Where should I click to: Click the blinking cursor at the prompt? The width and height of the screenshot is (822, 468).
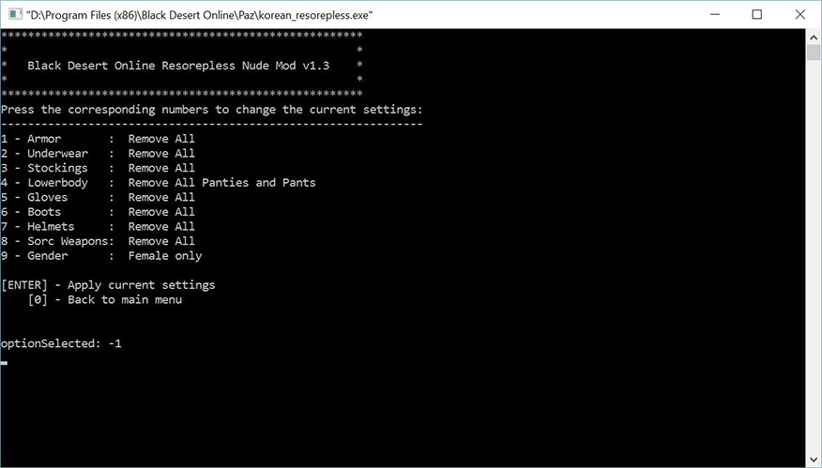[5, 362]
